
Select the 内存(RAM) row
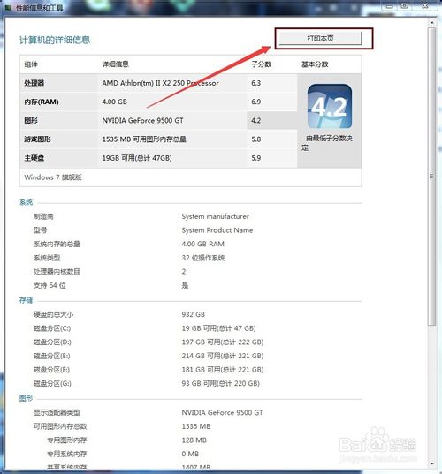[x=158, y=102]
